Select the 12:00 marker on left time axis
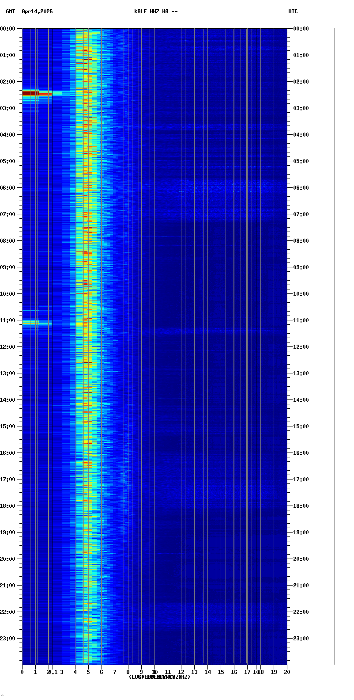 pos(8,347)
